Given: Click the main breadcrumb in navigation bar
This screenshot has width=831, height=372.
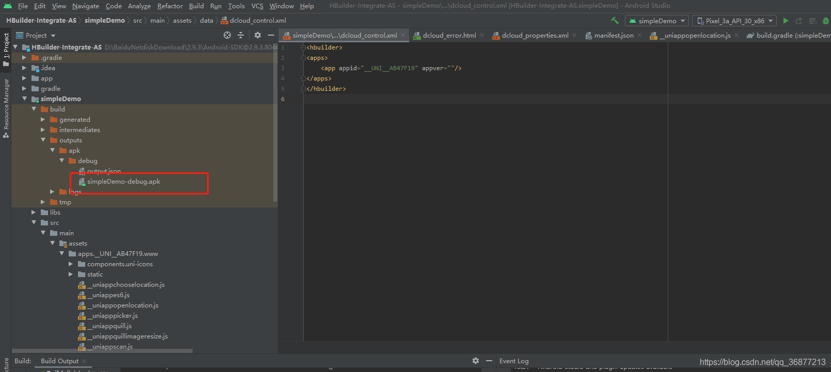Looking at the screenshot, I should 158,21.
